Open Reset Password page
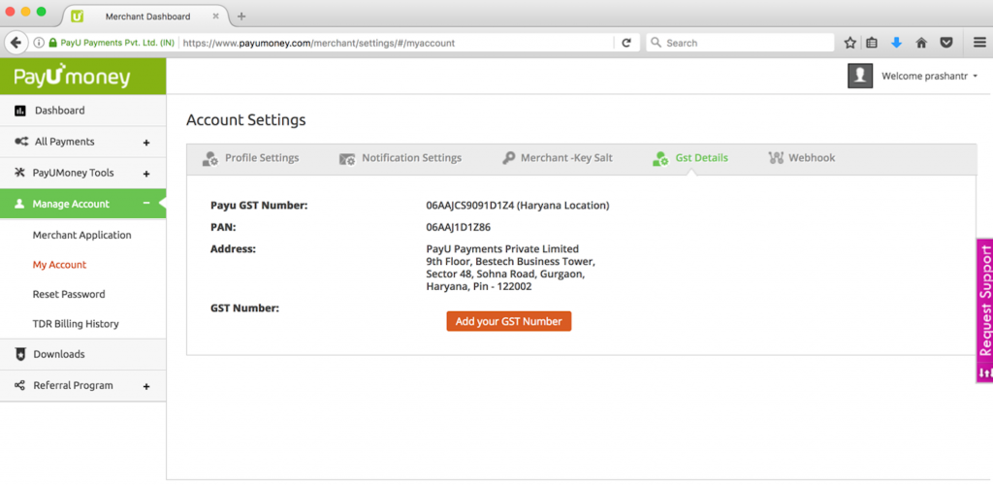This screenshot has width=993, height=485. pyautogui.click(x=69, y=295)
